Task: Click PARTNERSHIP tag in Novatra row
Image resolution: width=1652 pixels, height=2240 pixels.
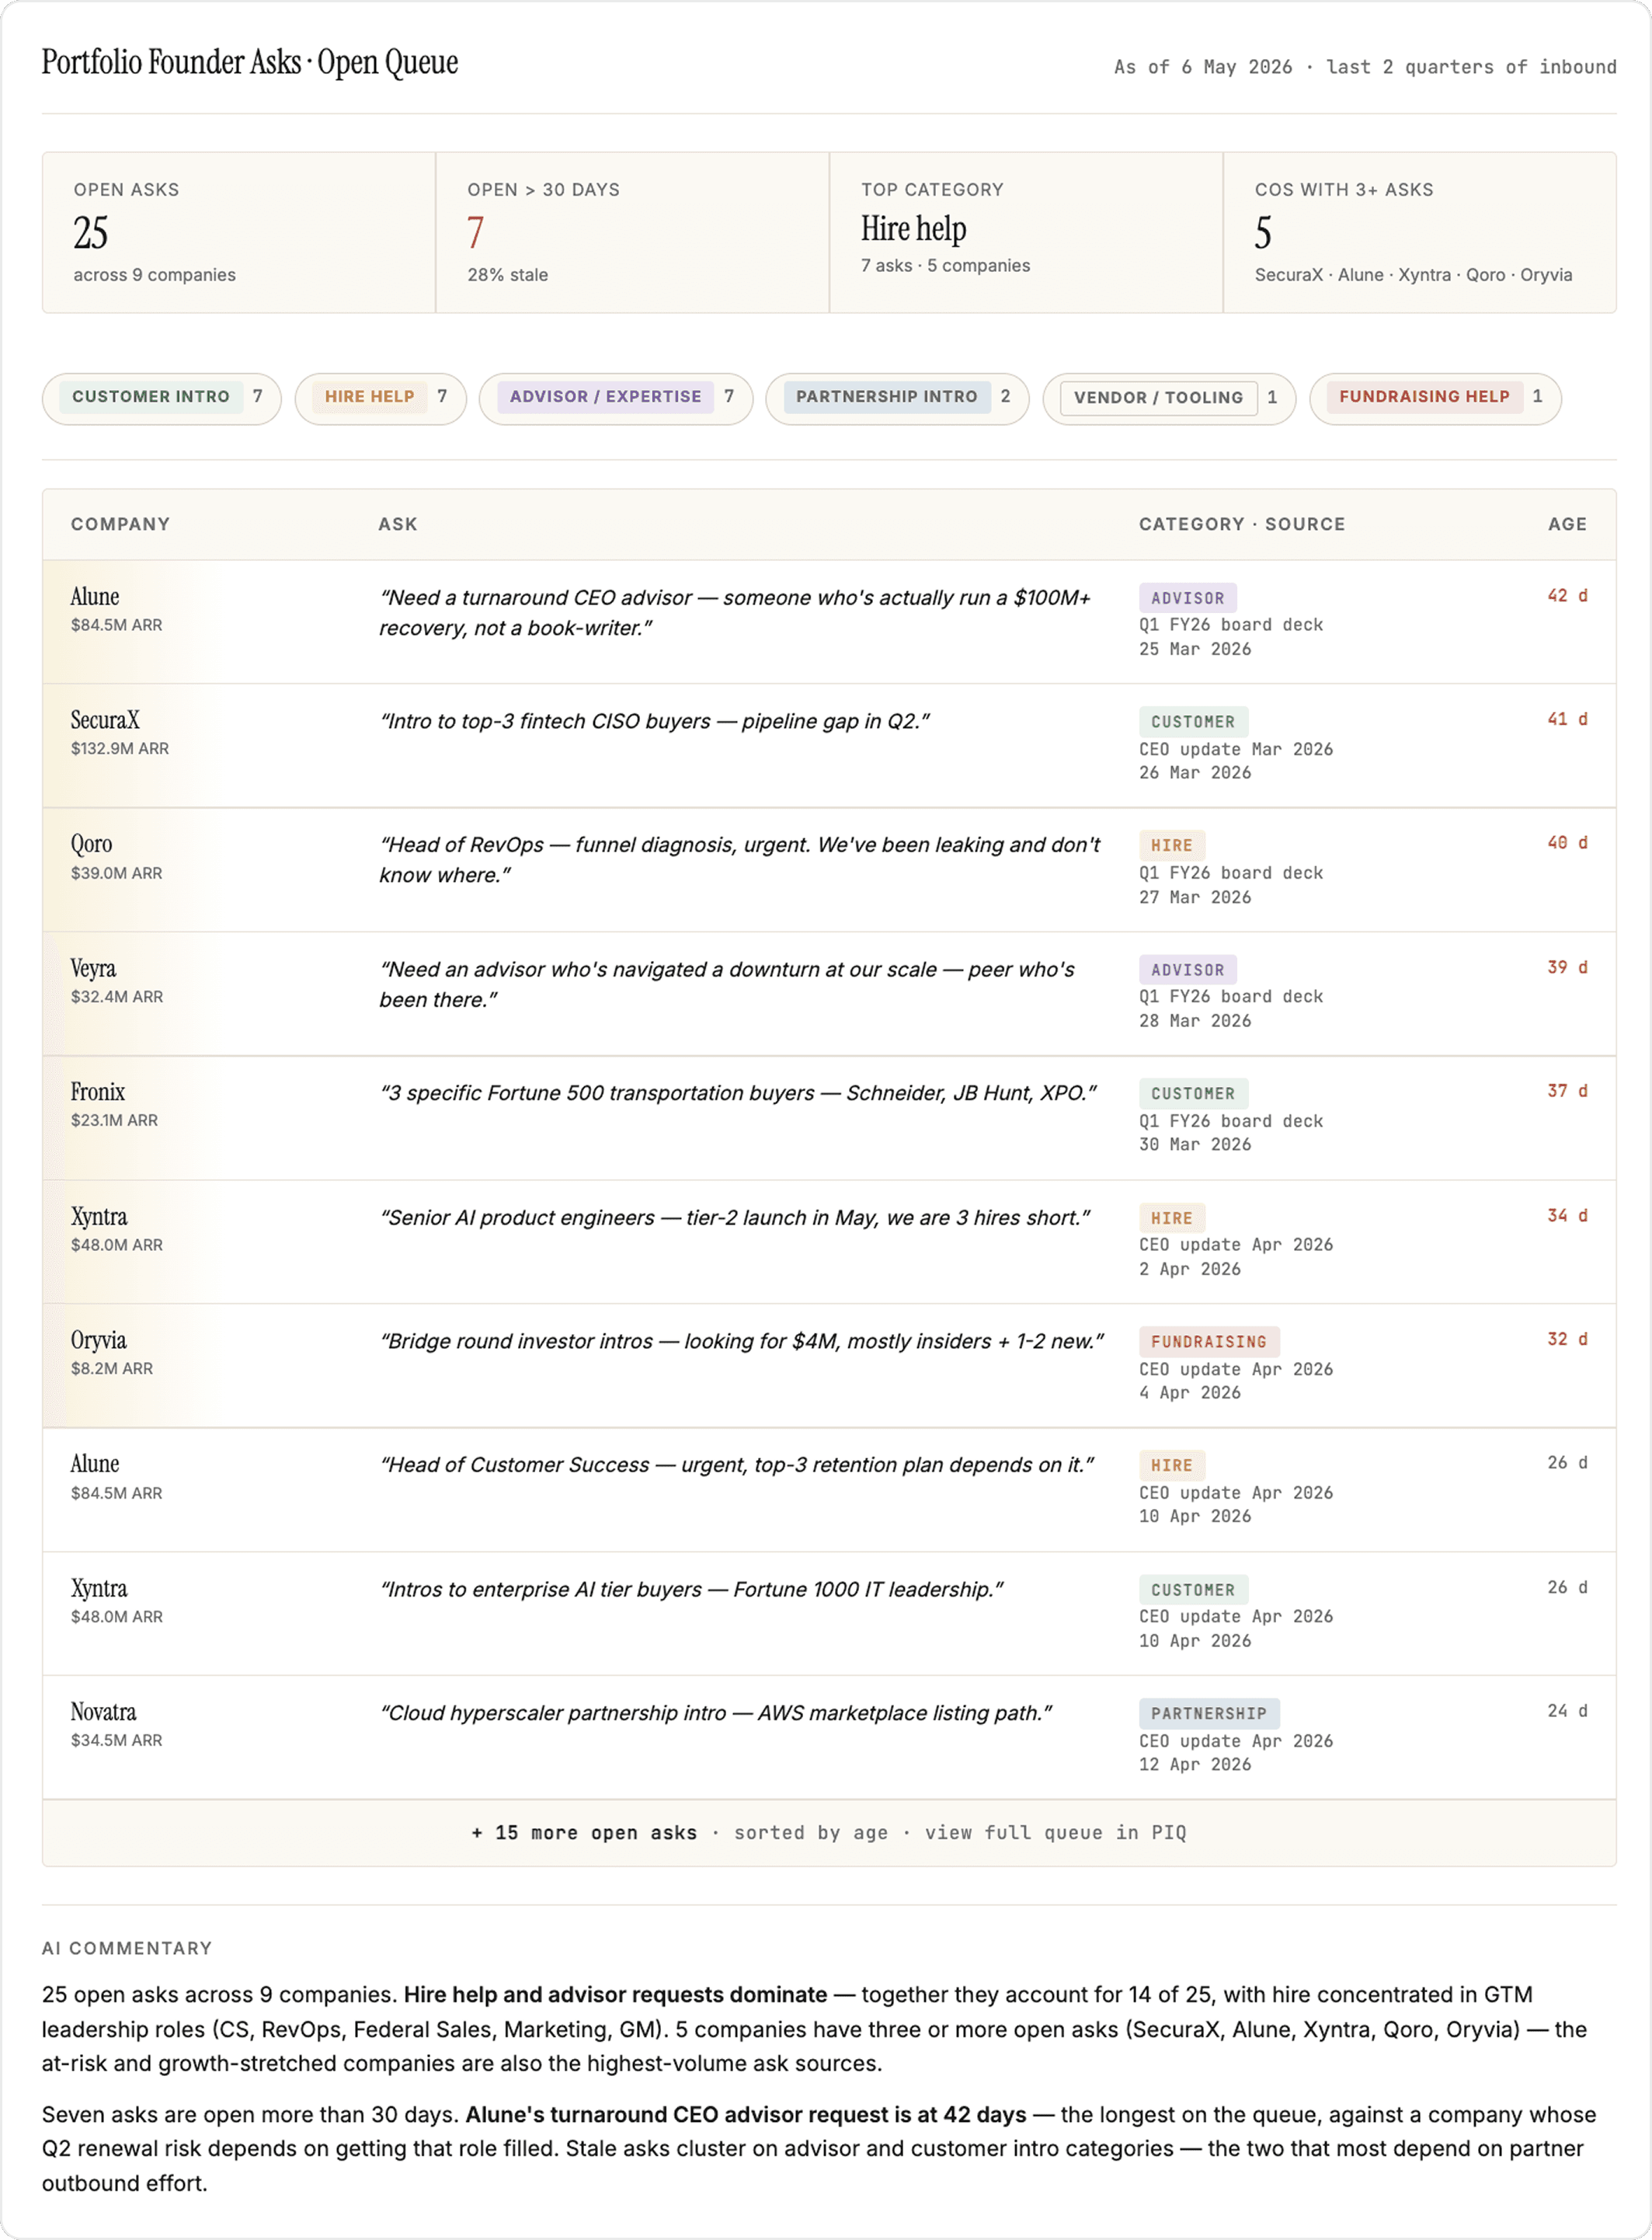Action: point(1209,1714)
